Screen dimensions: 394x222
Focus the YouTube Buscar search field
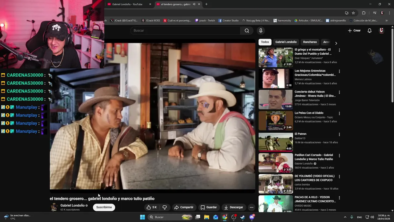click(185, 31)
